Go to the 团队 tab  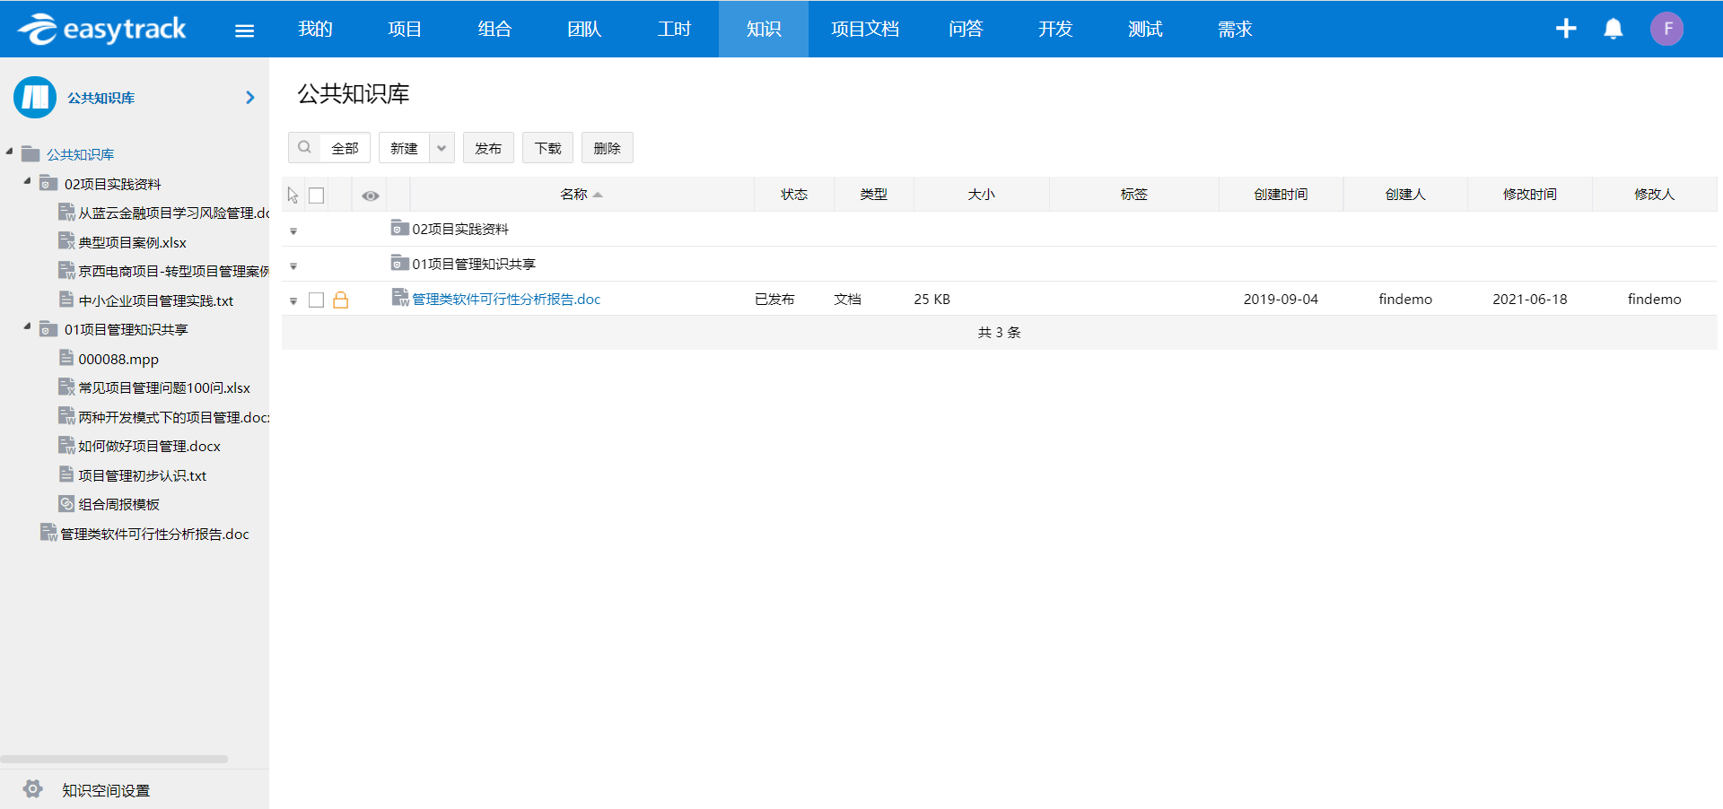[584, 29]
